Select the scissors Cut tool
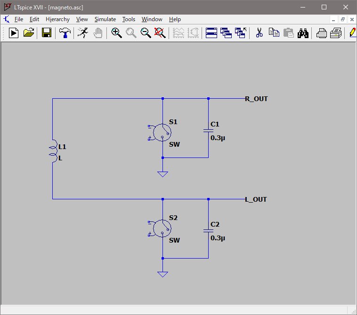Viewport: 357px width, 315px height. 259,33
